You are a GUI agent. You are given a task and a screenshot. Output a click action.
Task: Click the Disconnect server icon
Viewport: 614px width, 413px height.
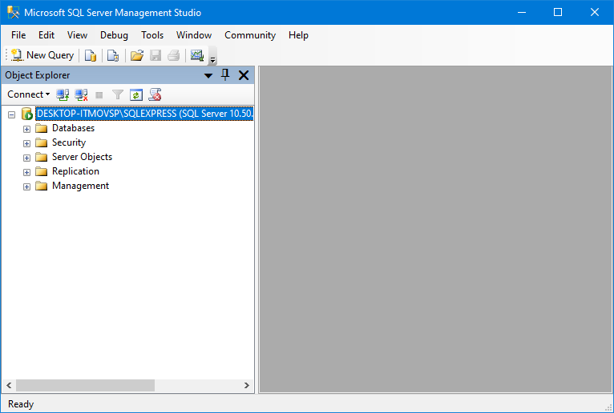pos(81,94)
